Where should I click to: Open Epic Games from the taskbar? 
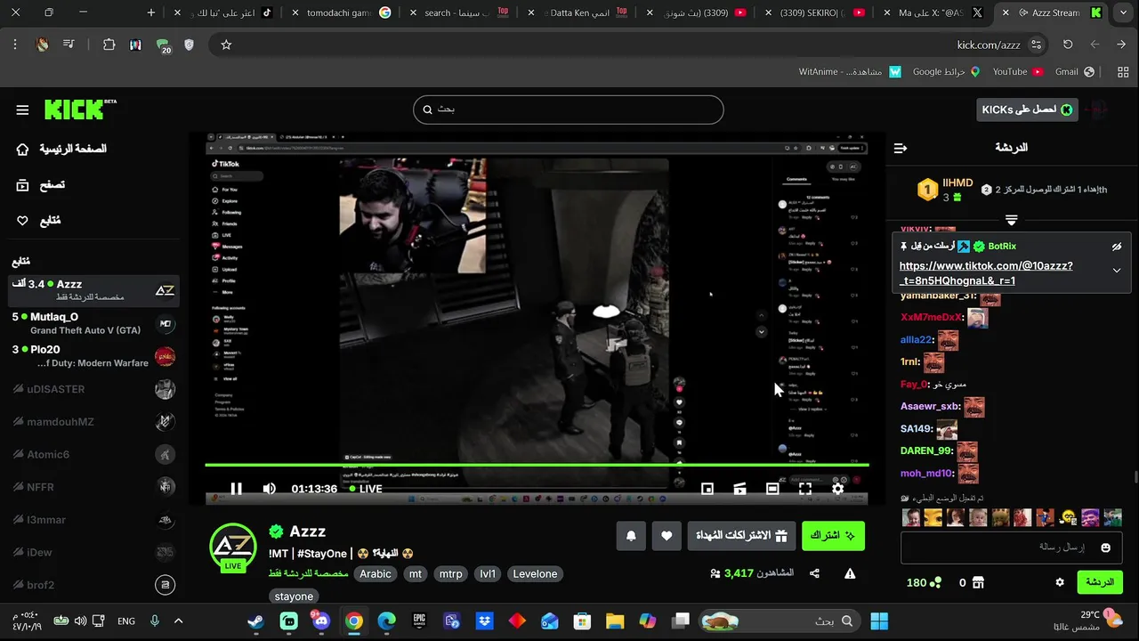click(419, 621)
